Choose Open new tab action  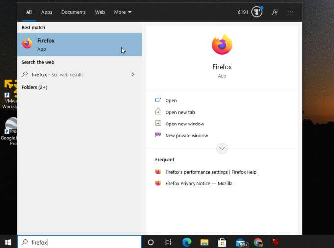180,112
